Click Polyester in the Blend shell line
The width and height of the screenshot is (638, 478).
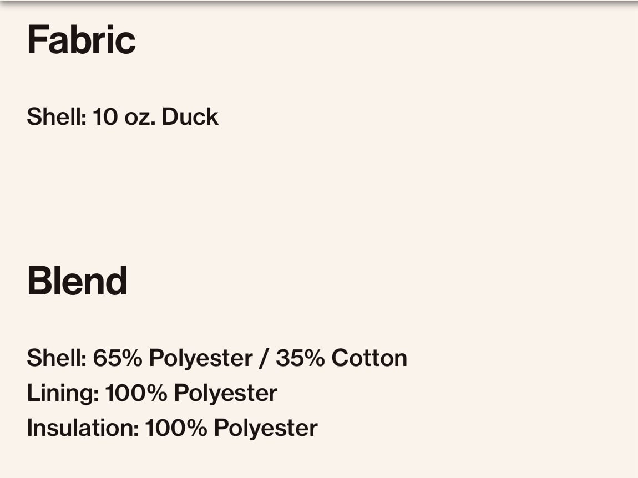tap(201, 359)
